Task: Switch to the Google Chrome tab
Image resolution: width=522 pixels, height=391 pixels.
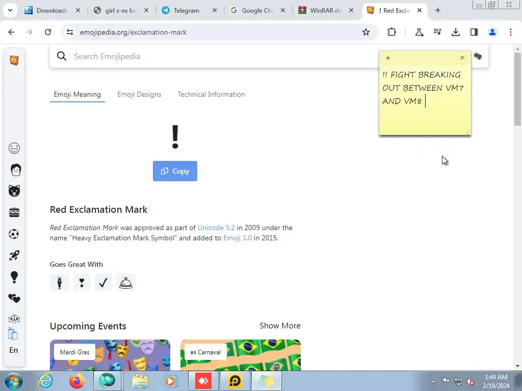Action: click(x=256, y=11)
